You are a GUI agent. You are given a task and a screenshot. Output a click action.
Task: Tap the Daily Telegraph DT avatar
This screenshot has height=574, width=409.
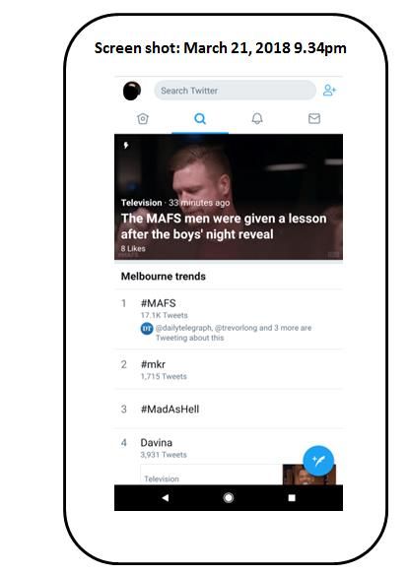[x=147, y=329]
